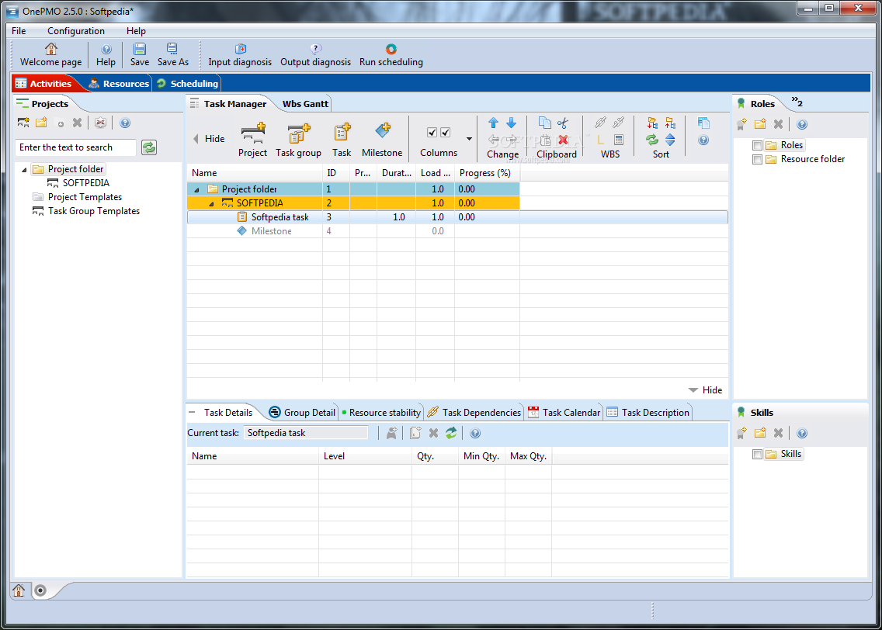
Task: Add a new Project in Task Manager
Action: point(252,140)
